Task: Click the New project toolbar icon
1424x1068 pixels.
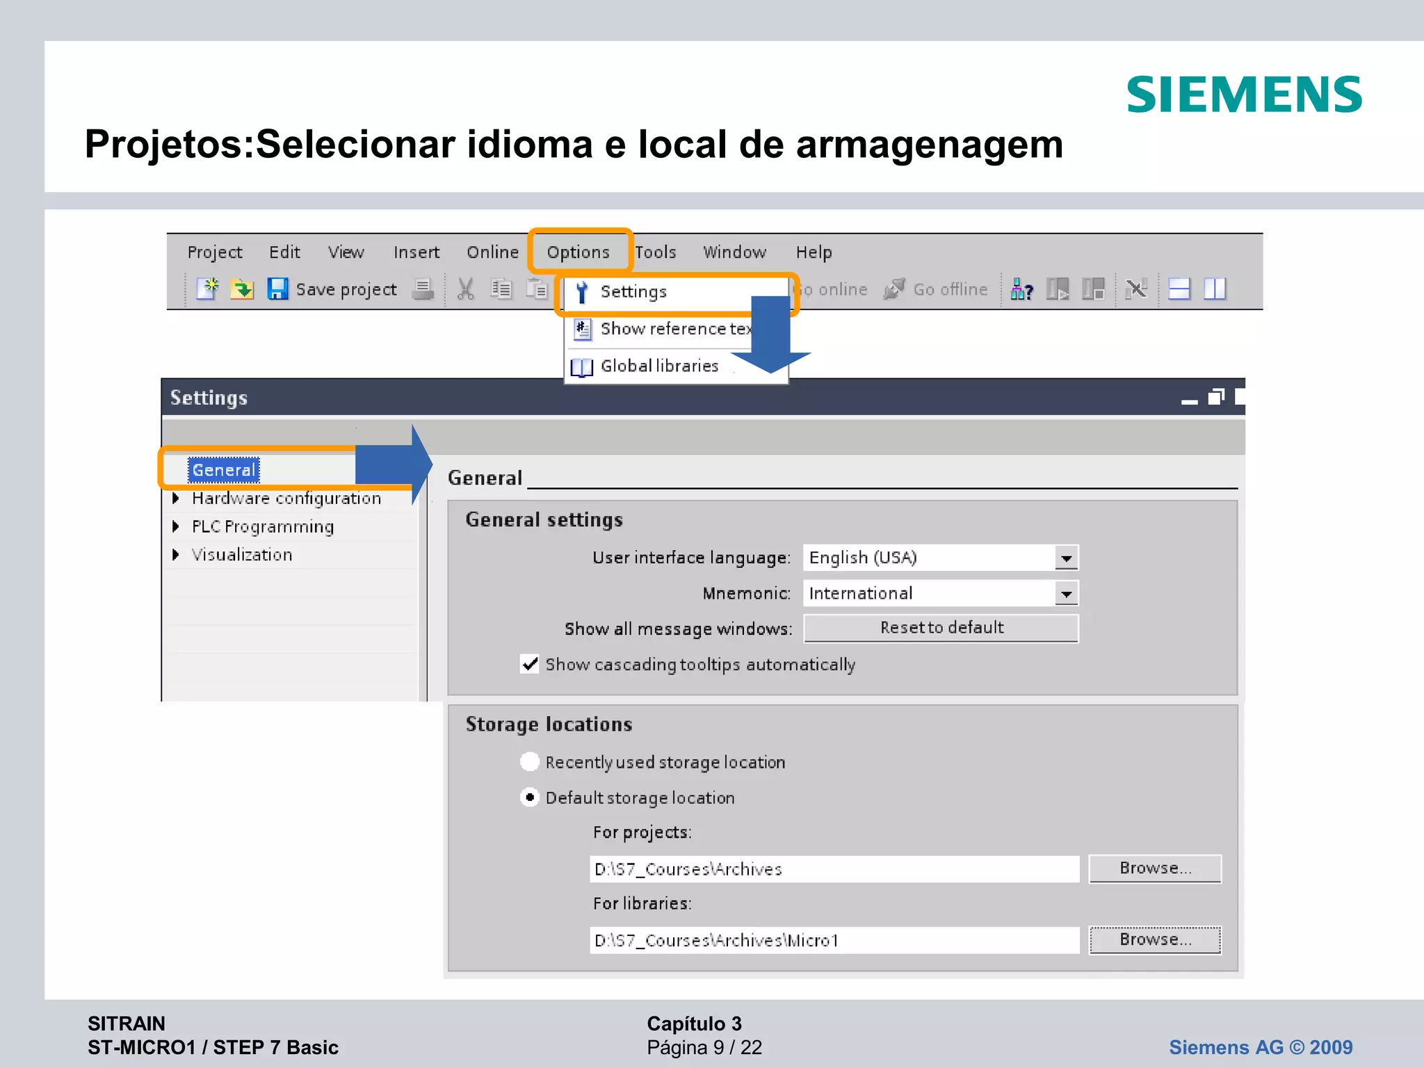Action: [207, 289]
